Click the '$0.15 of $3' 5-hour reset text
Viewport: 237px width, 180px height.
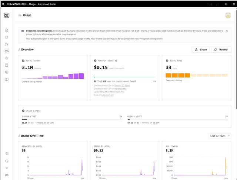[x=38, y=123]
